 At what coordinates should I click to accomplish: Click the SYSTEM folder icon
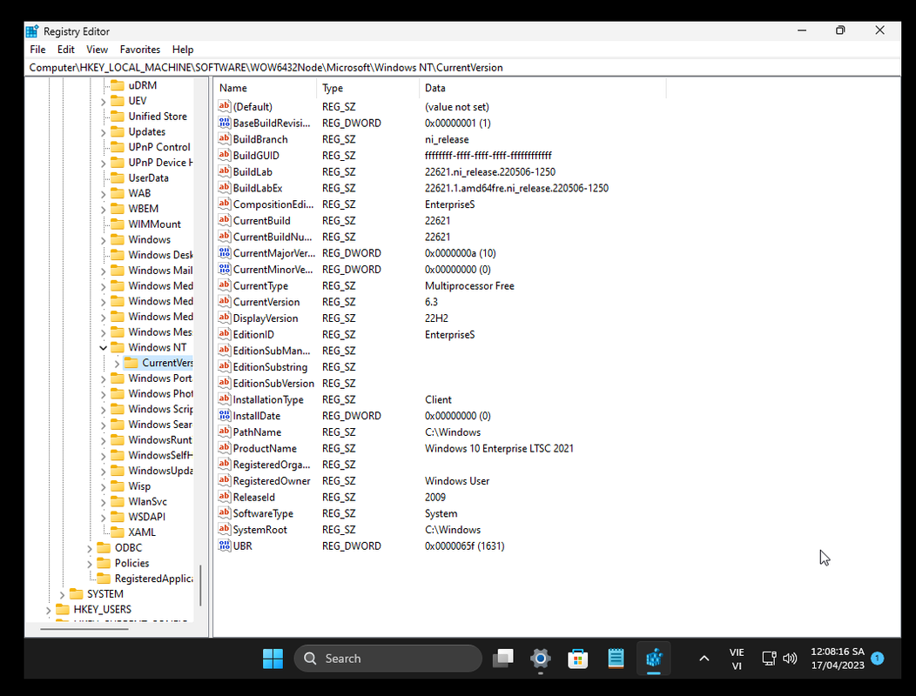[77, 594]
